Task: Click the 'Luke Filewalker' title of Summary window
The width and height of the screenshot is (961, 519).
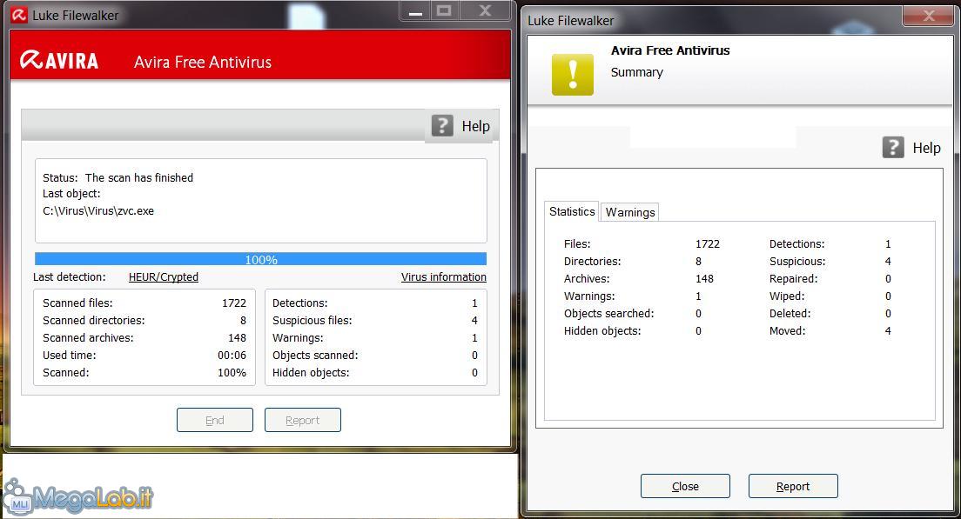Action: coord(571,20)
